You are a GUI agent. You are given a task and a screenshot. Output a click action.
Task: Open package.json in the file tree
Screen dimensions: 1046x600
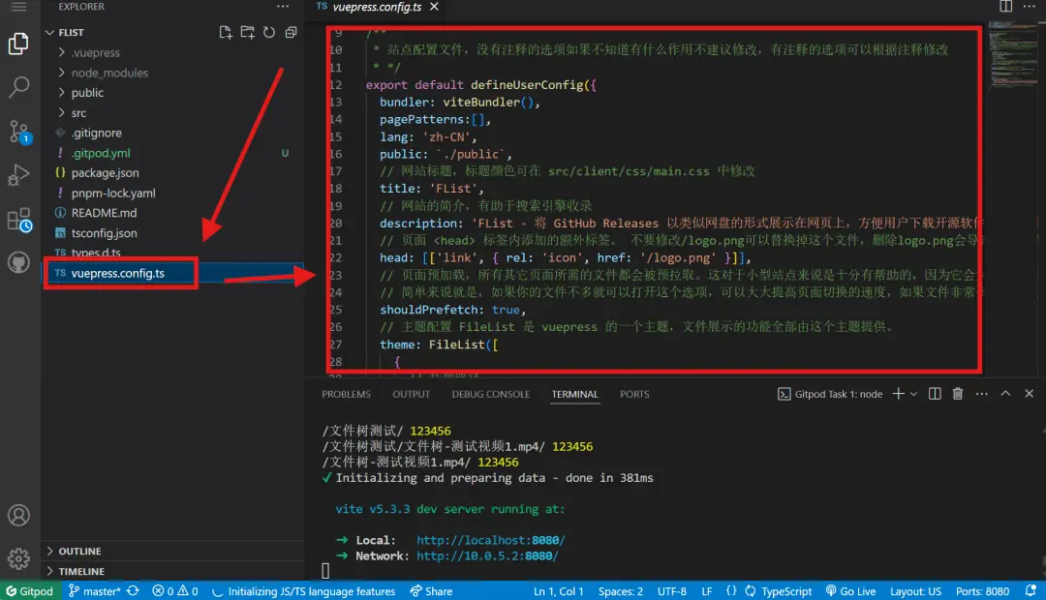[105, 173]
